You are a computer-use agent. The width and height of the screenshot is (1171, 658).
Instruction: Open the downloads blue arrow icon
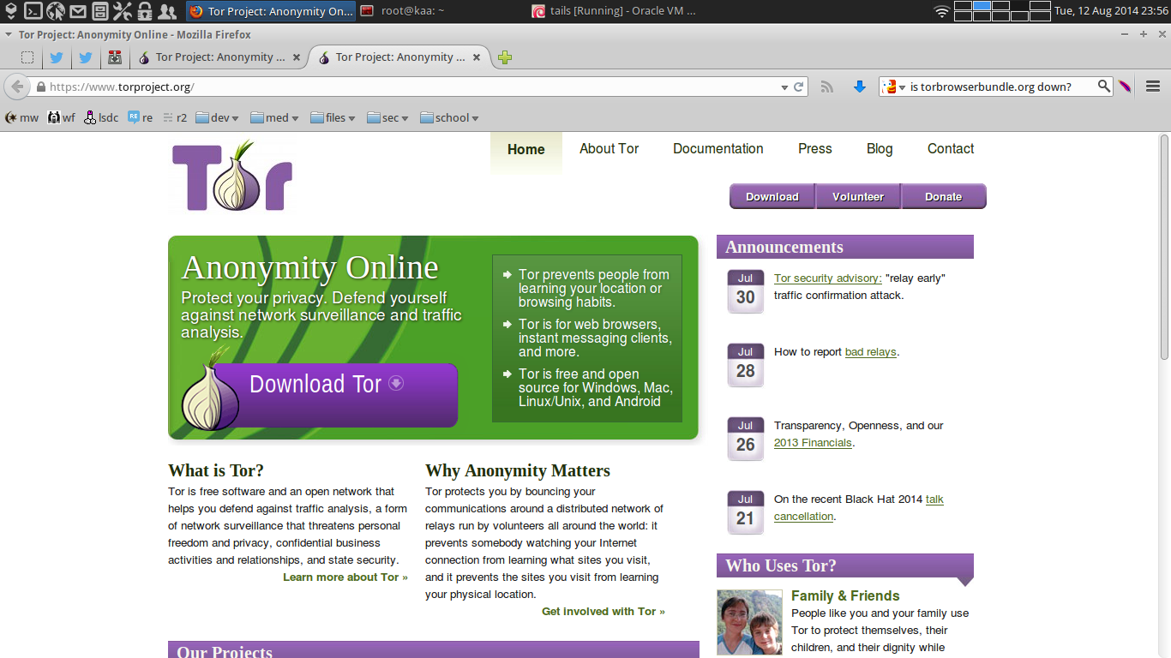pos(860,87)
